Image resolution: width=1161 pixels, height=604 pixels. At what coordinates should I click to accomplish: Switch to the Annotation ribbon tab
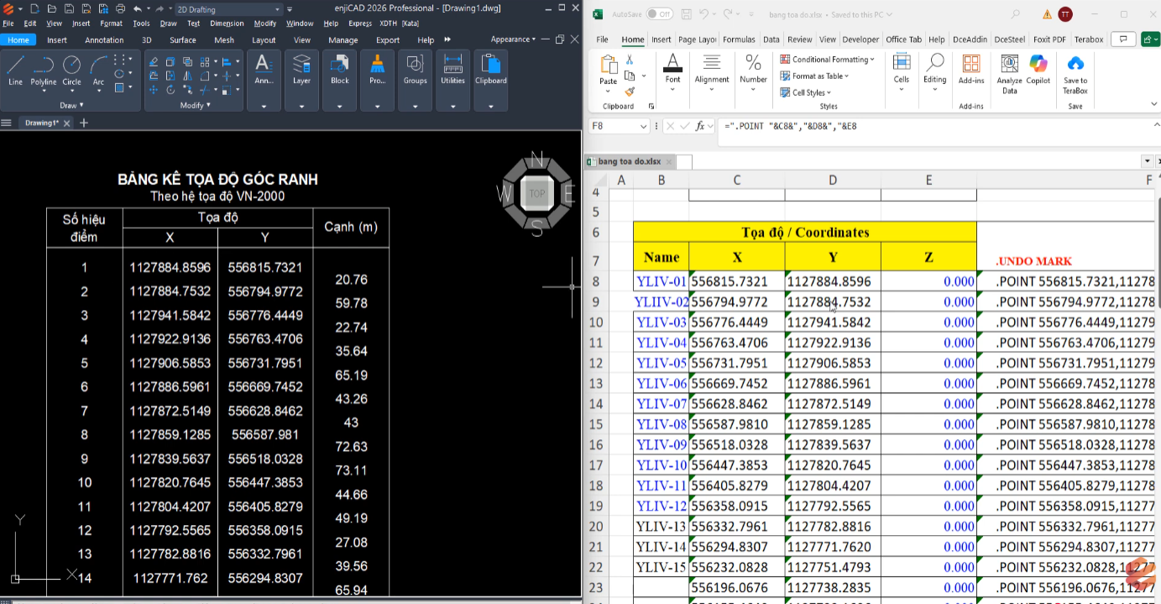click(104, 39)
